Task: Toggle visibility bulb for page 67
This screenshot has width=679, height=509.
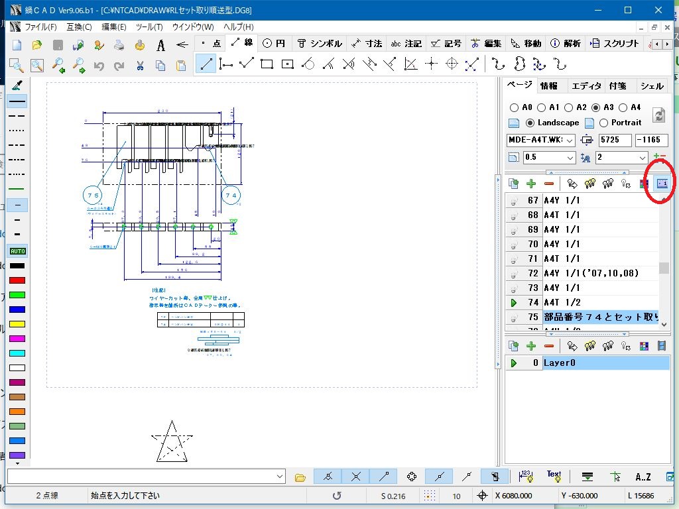Action: click(x=514, y=201)
